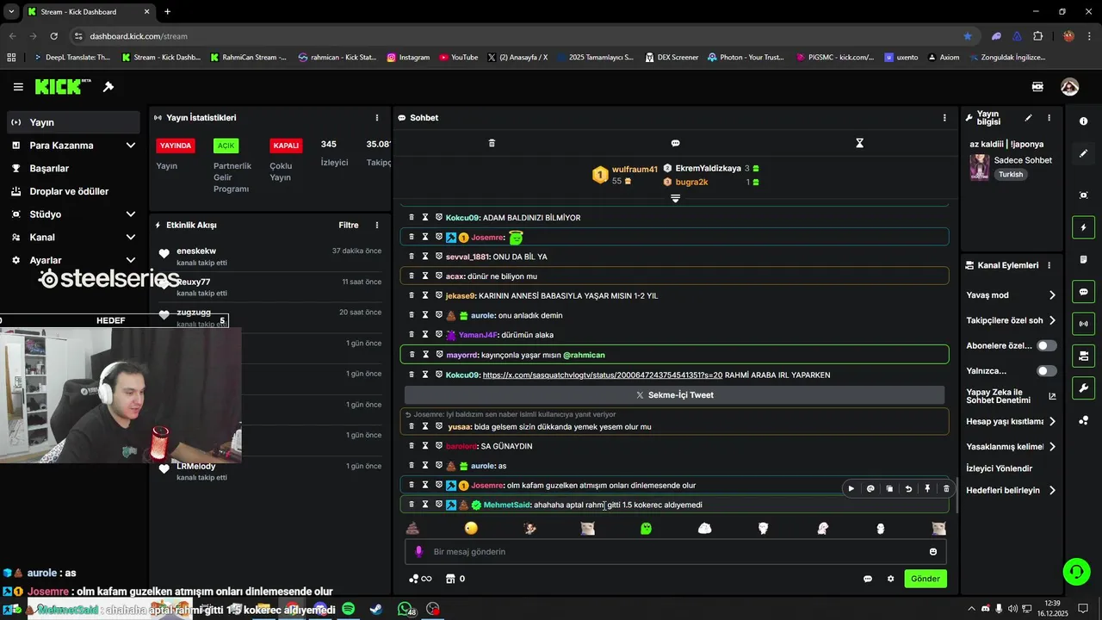Viewport: 1102px width, 620px height.
Task: Click the Kick logo
Action: coord(63,86)
